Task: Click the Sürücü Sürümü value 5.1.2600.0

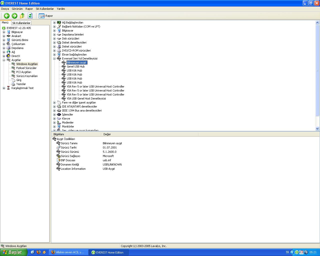Action: pos(109,152)
